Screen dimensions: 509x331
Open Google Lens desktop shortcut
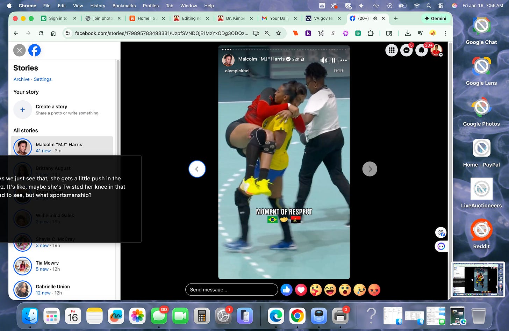click(x=481, y=71)
